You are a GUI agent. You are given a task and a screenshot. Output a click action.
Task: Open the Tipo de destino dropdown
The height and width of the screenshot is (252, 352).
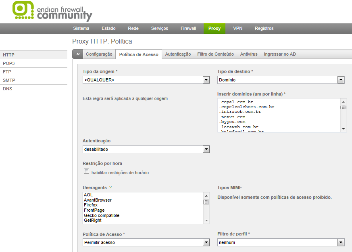pyautogui.click(x=281, y=80)
